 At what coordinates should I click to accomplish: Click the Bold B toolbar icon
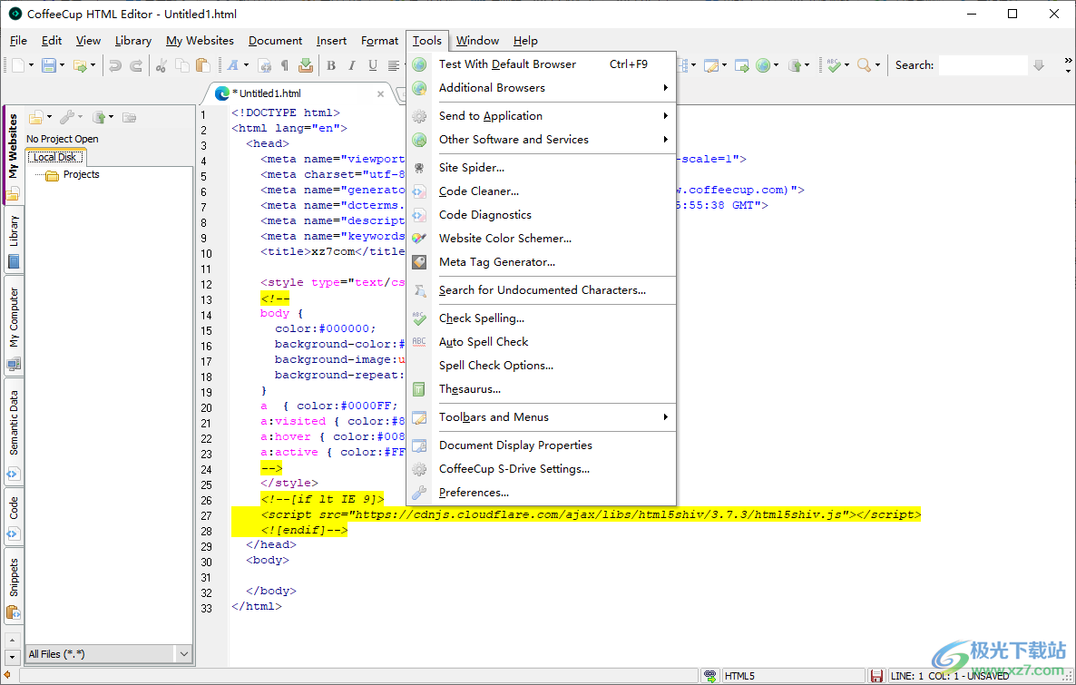coord(331,65)
